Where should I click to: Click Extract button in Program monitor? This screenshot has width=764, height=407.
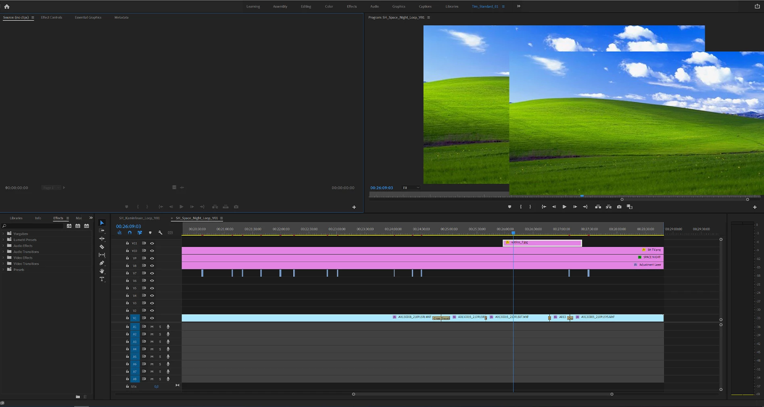click(609, 207)
